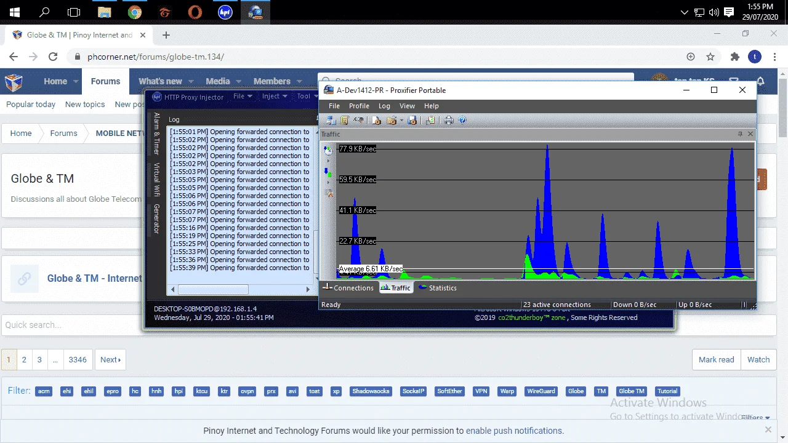
Task: Open the Alarm & Timer side tab
Action: 157,133
